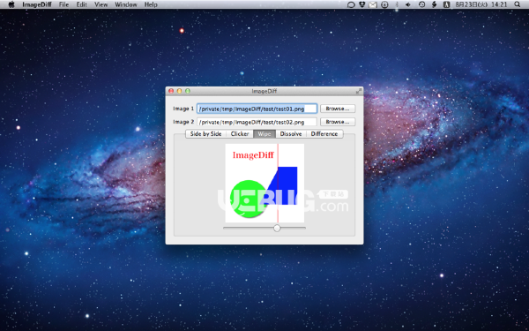Browse for Image 1 file
Image resolution: width=529 pixels, height=331 pixels.
[338, 109]
